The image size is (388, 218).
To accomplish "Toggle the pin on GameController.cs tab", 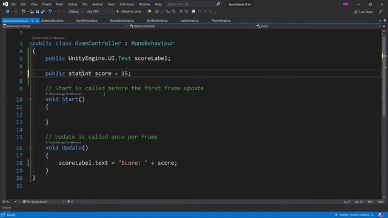I will click(32, 21).
